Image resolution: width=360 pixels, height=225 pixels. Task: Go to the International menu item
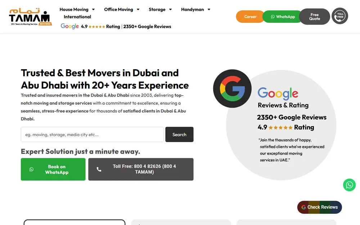click(x=77, y=17)
